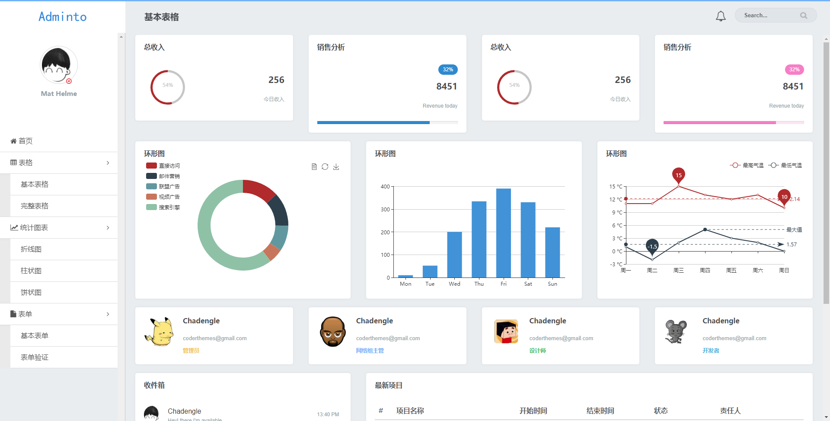Click the Thu bar in bar chart
The height and width of the screenshot is (421, 830).
click(x=479, y=239)
